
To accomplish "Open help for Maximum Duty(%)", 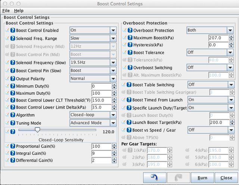I will pyautogui.click(x=13, y=93).
